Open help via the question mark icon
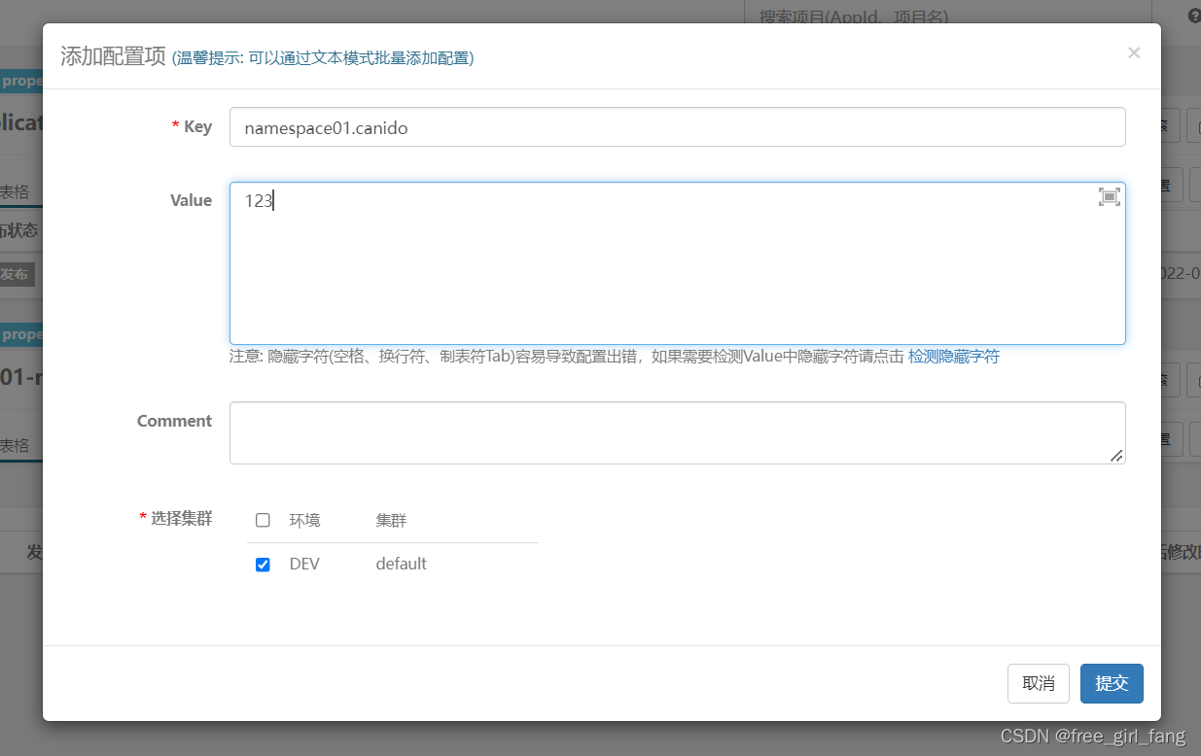This screenshot has height=756, width=1201. coord(1194,16)
